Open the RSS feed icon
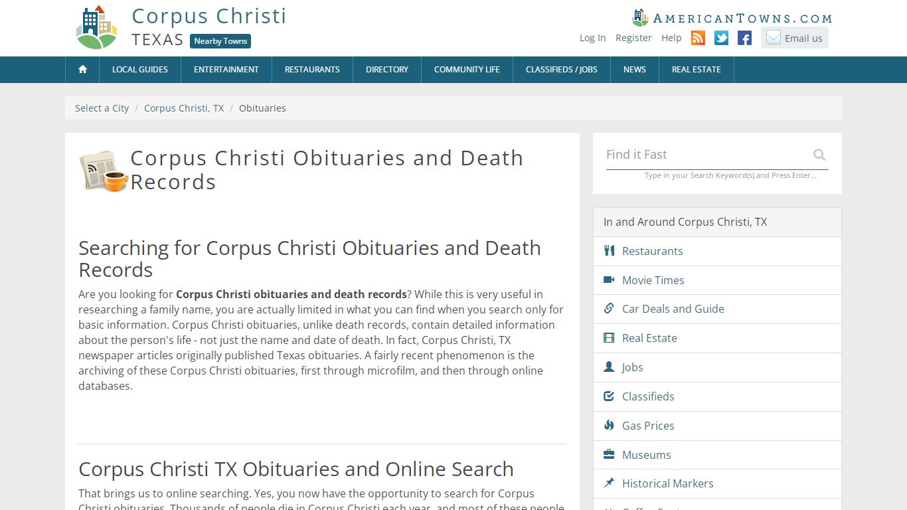The height and width of the screenshot is (510, 907). (x=698, y=38)
